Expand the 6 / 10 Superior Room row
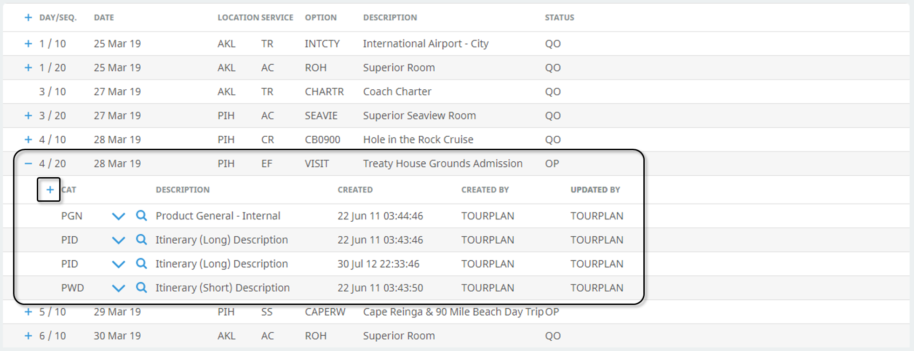This screenshot has width=914, height=351. (x=28, y=336)
